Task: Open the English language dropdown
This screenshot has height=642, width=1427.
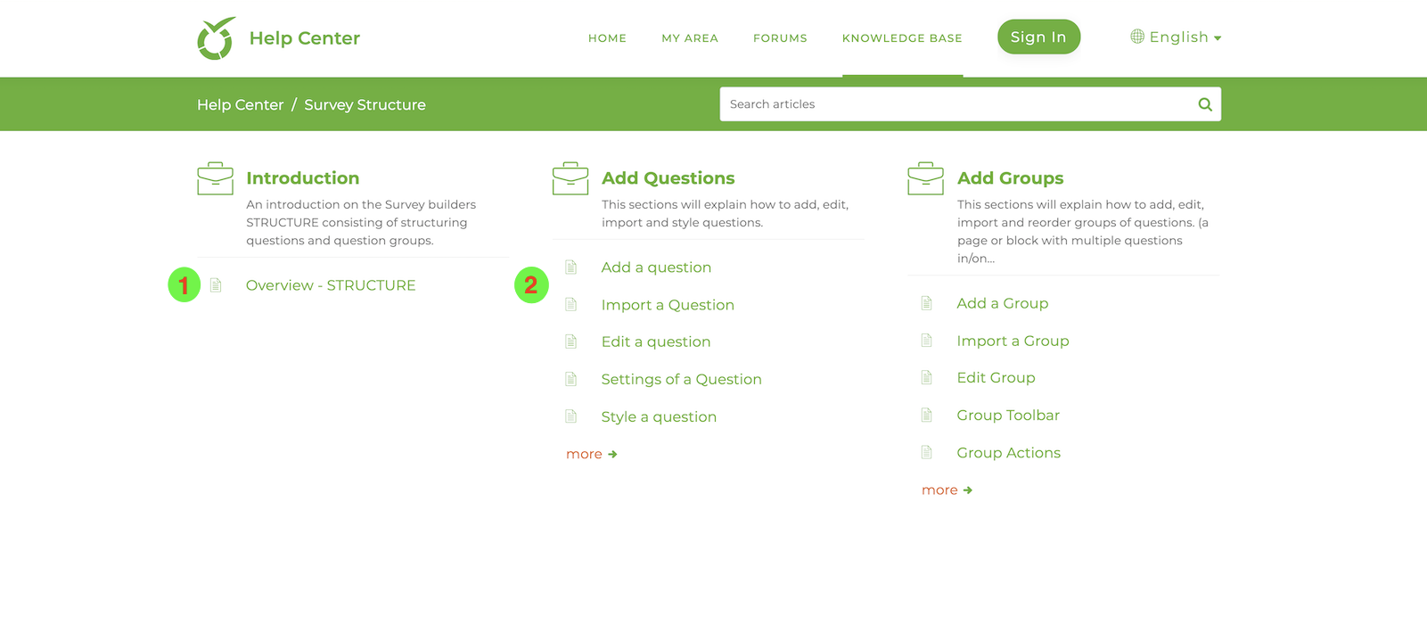Action: (1176, 37)
